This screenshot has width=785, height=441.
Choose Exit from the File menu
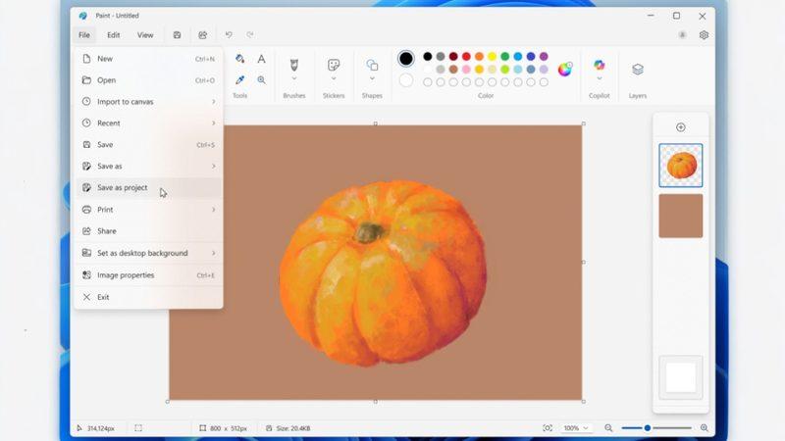(x=149, y=297)
